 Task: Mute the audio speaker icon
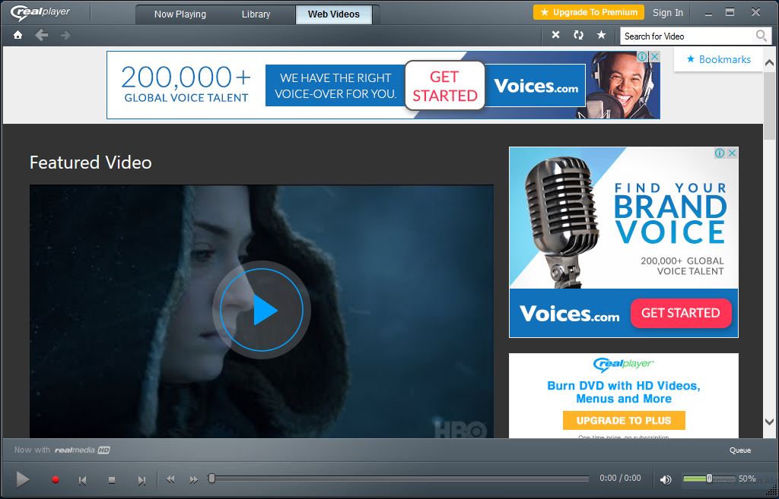tap(666, 480)
